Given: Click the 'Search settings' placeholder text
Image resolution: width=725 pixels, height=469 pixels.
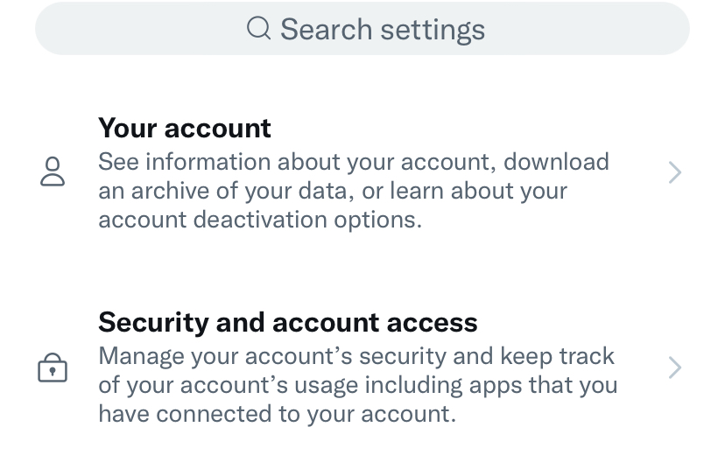Looking at the screenshot, I should tap(383, 30).
